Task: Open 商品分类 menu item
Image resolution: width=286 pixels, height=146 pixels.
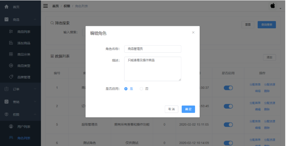Action: [x=21, y=54]
